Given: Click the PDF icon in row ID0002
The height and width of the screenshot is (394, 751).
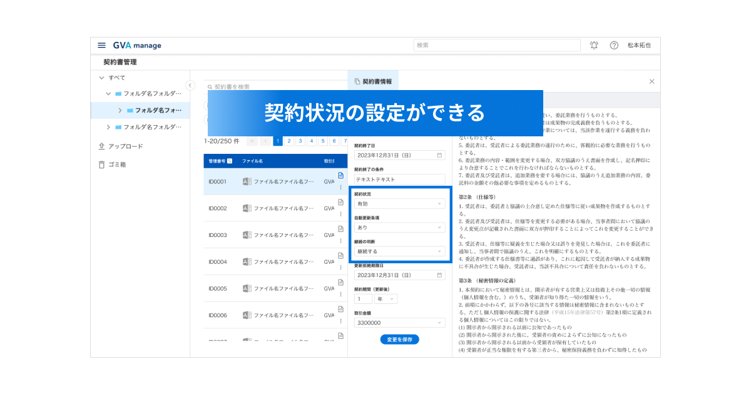Looking at the screenshot, I should click(x=247, y=208).
